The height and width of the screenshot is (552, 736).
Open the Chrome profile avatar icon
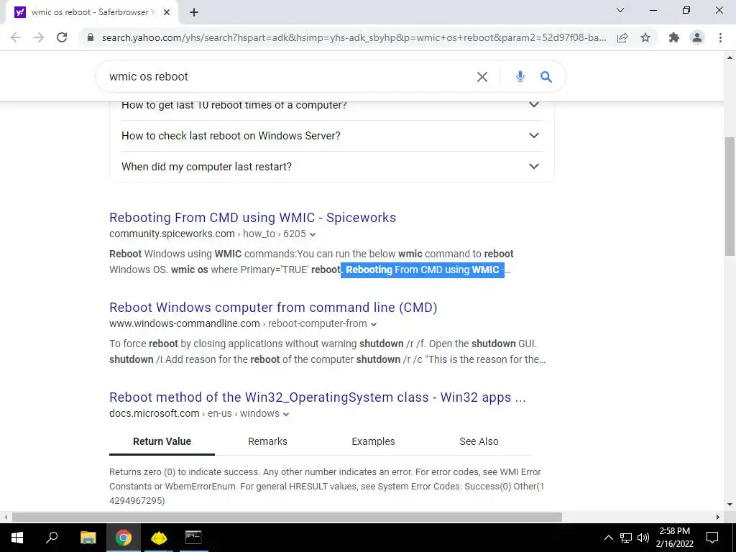[x=697, y=37]
